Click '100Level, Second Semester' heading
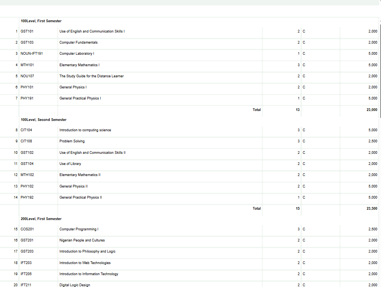The image size is (381, 287). pos(44,120)
